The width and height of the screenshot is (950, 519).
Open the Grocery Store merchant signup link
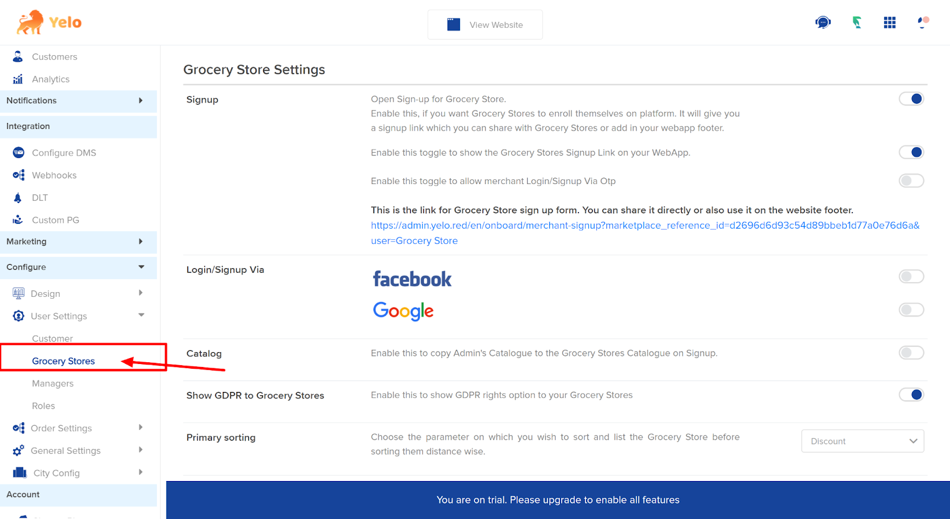pyautogui.click(x=645, y=226)
